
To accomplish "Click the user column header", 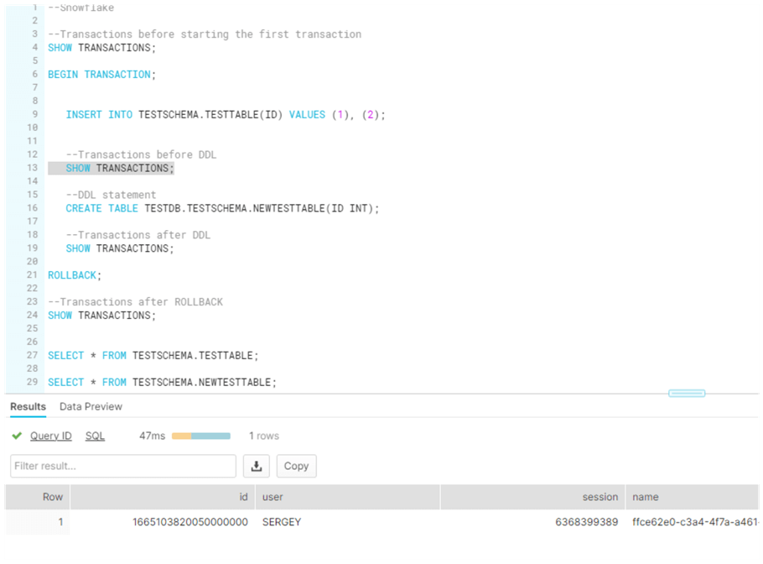I will [x=272, y=496].
